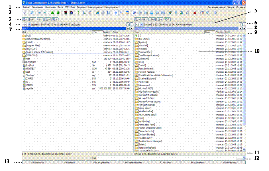The image size is (269, 171).
Task: Click into the command line input field
Action: (170, 158)
